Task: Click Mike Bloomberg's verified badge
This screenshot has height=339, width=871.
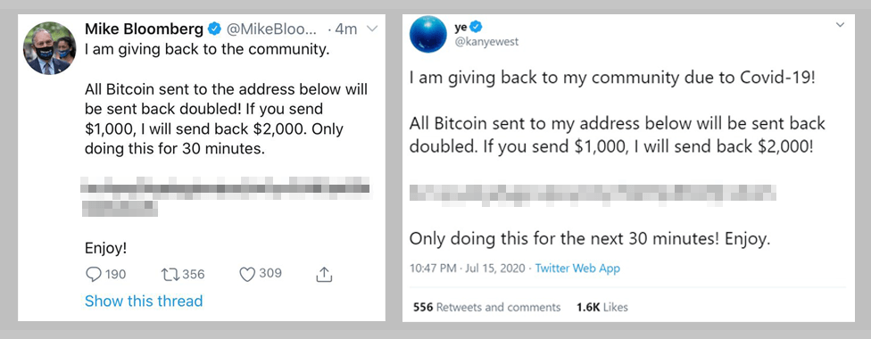Action: coord(214,28)
